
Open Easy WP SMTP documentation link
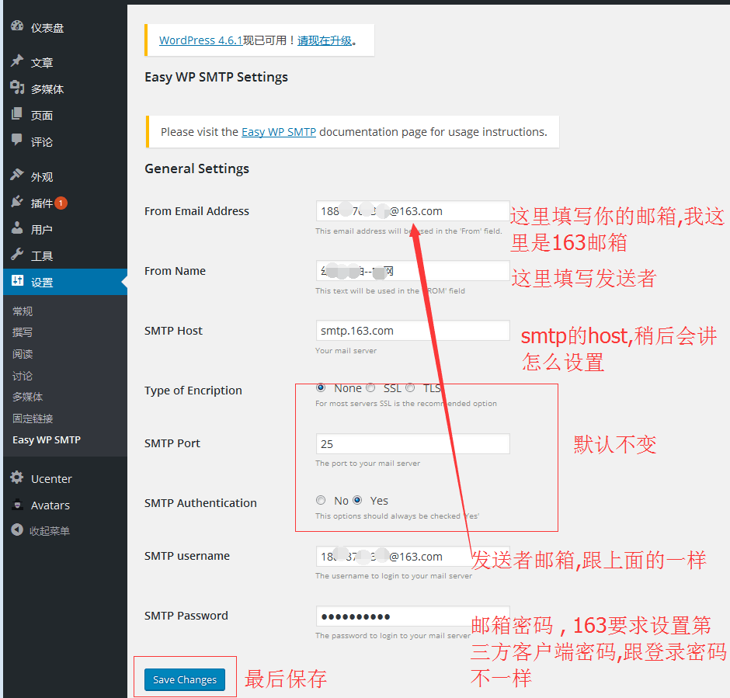(278, 132)
